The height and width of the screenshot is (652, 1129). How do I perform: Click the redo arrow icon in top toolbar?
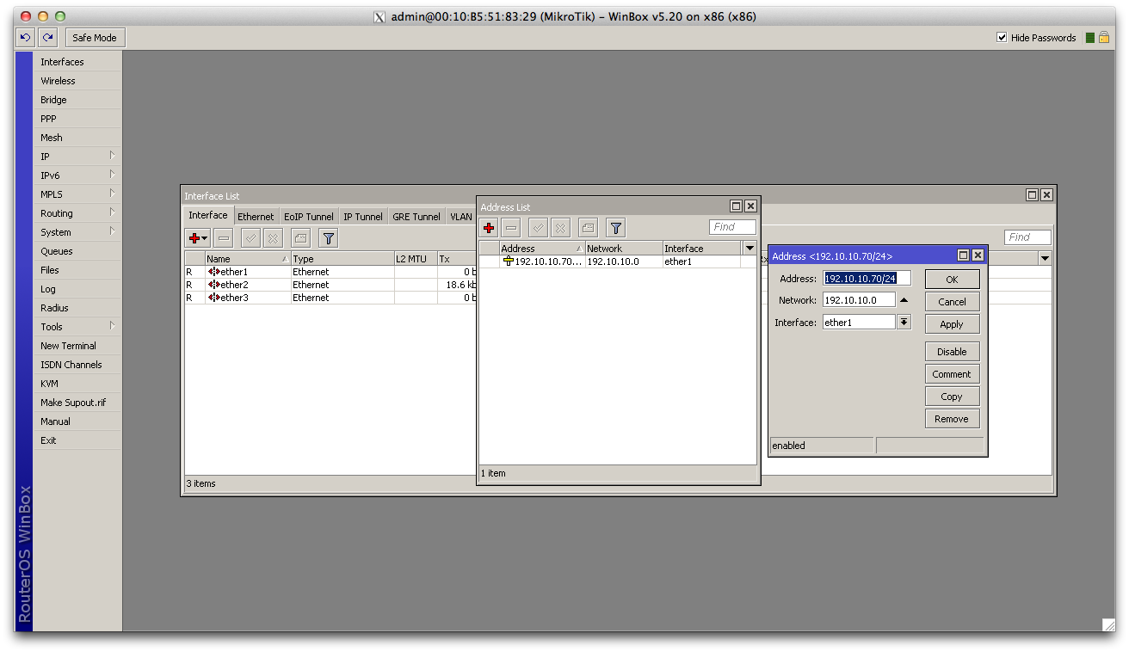[x=47, y=38]
